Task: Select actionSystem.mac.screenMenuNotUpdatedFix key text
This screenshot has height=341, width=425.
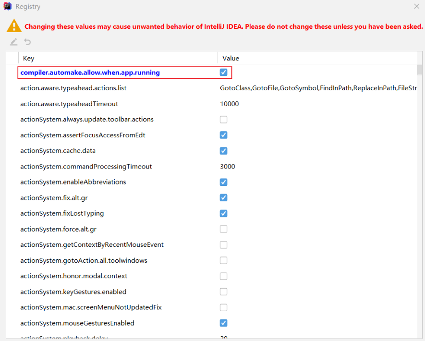Action: 91,307
